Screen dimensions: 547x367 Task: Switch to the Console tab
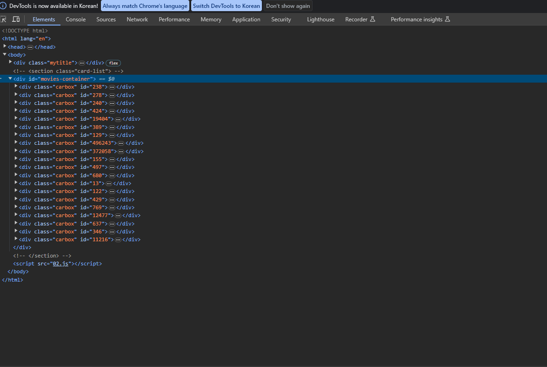[76, 19]
